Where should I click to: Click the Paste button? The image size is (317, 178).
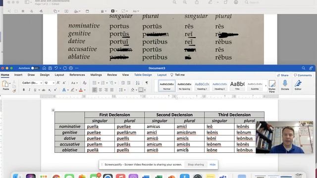5,85
